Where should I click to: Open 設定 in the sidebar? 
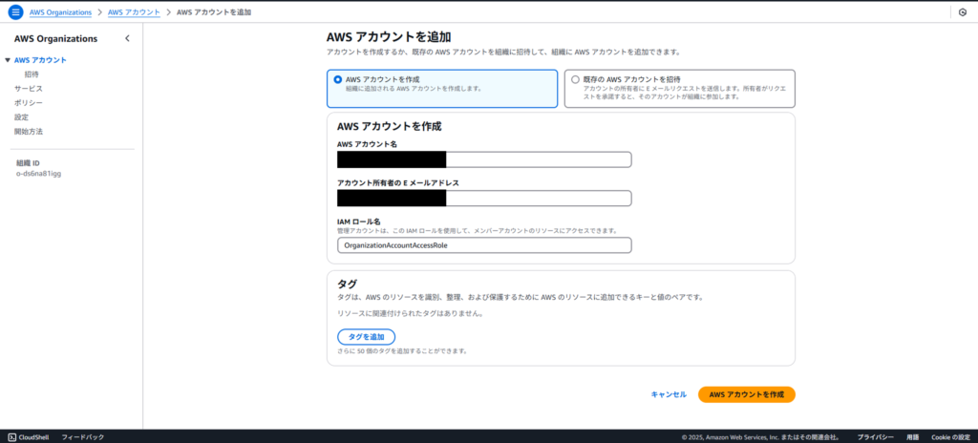(x=21, y=117)
